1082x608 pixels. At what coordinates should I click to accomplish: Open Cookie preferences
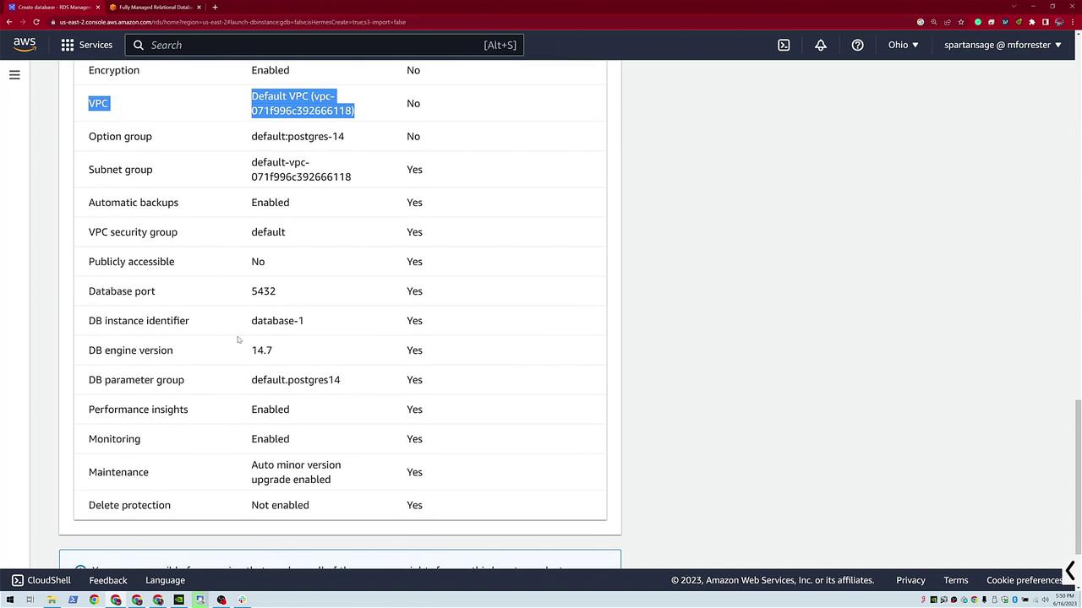click(x=1024, y=580)
